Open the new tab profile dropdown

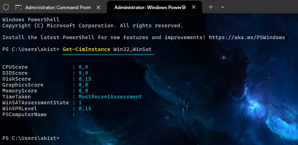pyautogui.click(x=223, y=7)
